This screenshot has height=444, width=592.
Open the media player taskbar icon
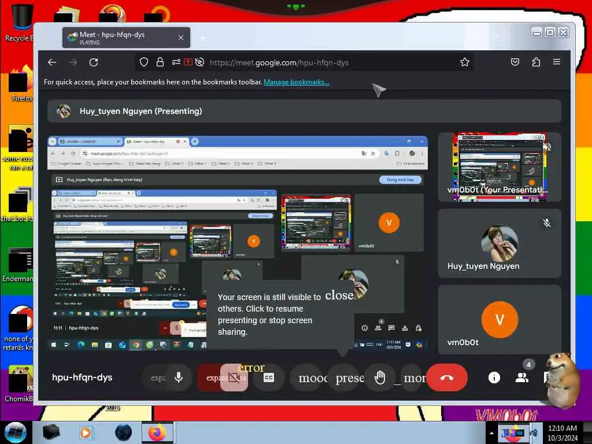(x=86, y=432)
